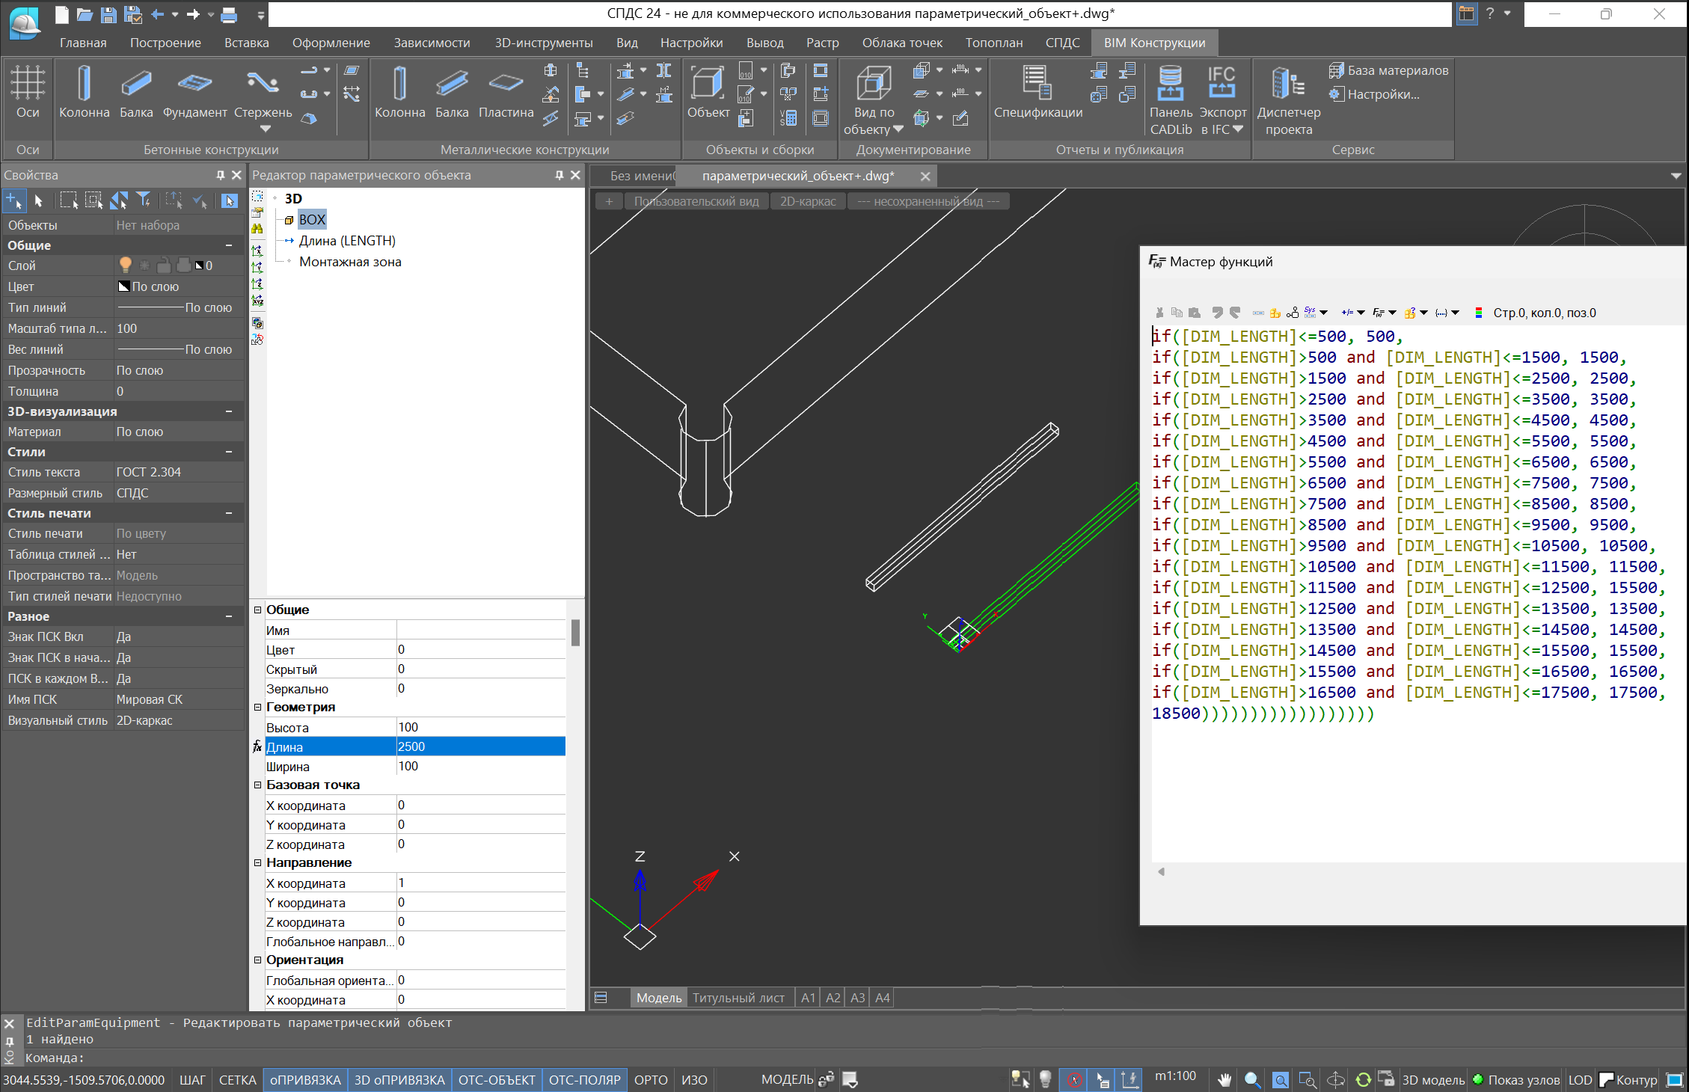Select the Фундамент tool

(194, 91)
